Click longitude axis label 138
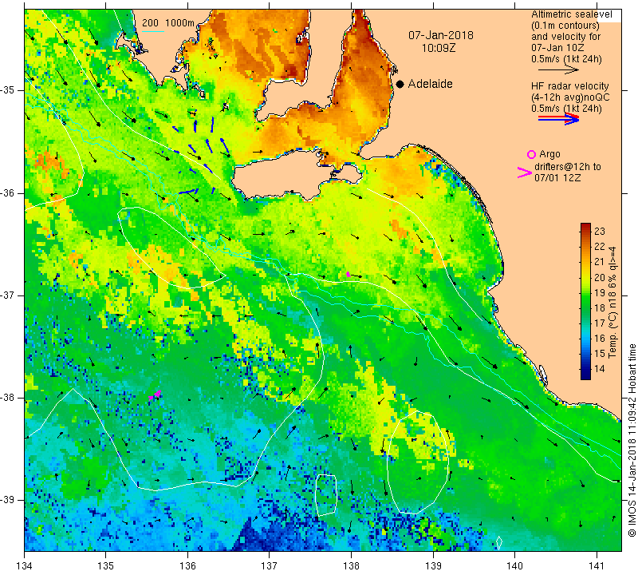This screenshot has width=638, height=575. click(x=351, y=565)
